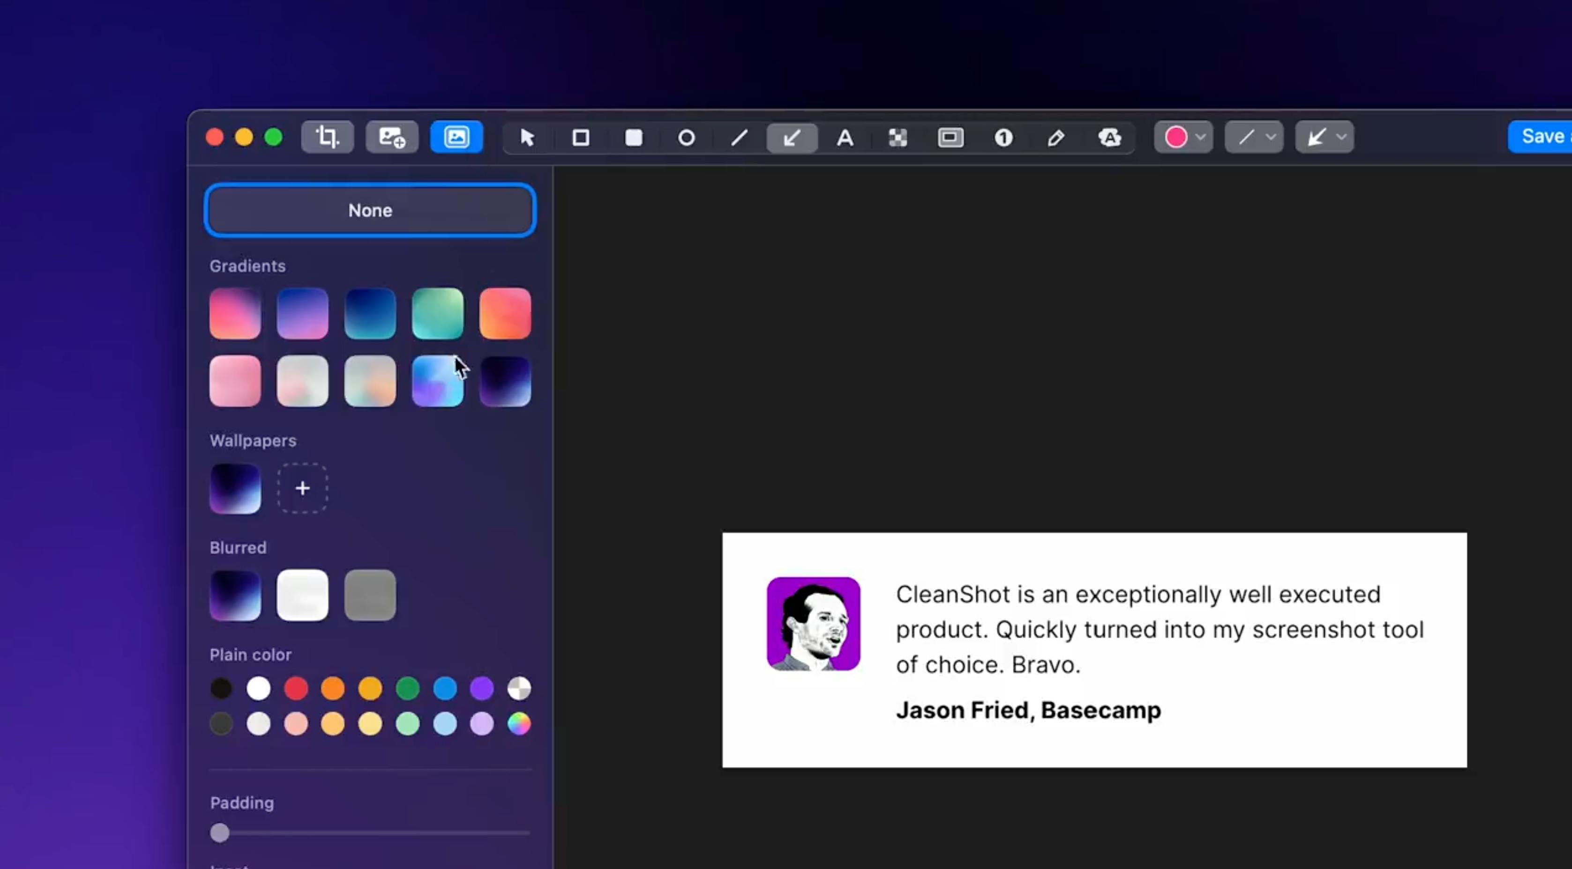The image size is (1572, 869).
Task: Choose the bright blue-purple gradient
Action: coord(438,381)
